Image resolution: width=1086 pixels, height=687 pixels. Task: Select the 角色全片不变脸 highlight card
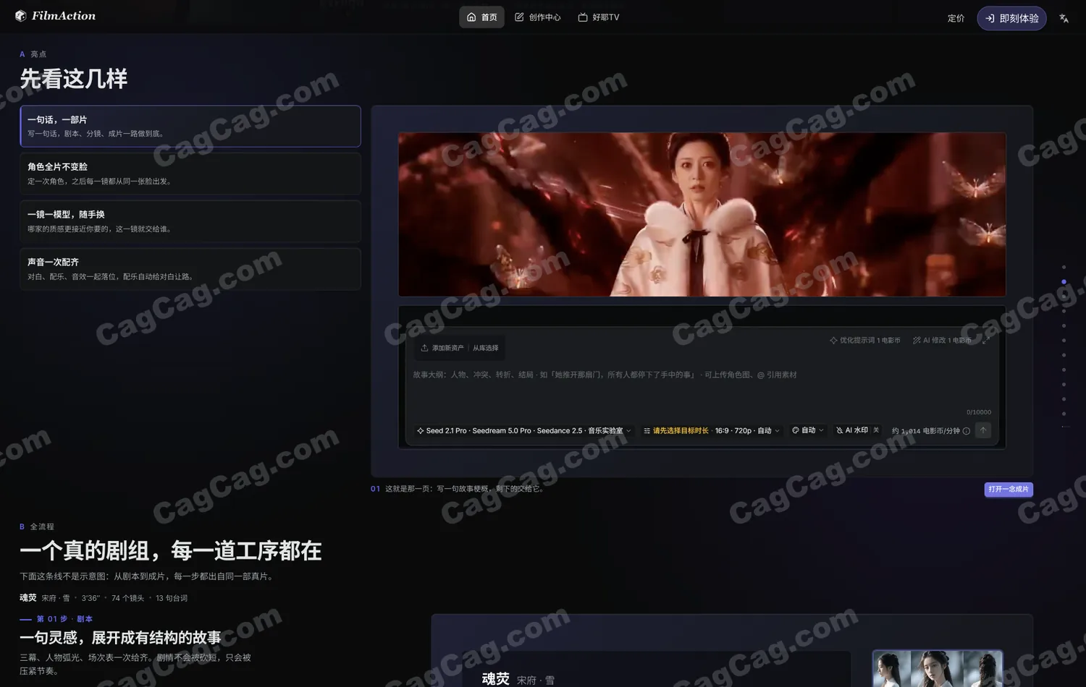(x=190, y=174)
